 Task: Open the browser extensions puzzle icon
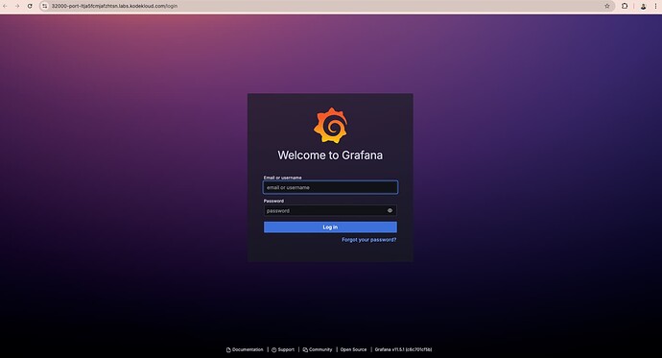(x=625, y=6)
